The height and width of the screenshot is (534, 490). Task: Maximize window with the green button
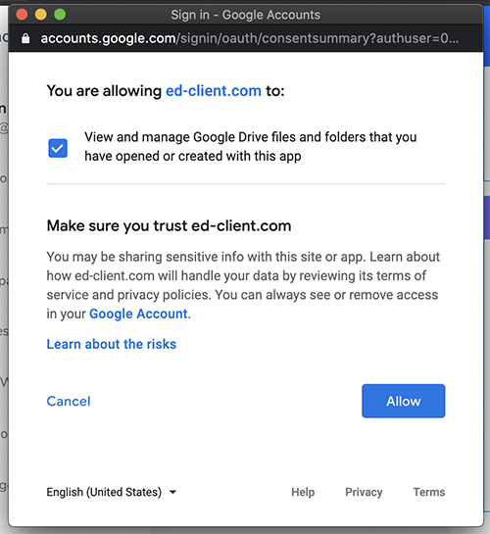coord(60,15)
